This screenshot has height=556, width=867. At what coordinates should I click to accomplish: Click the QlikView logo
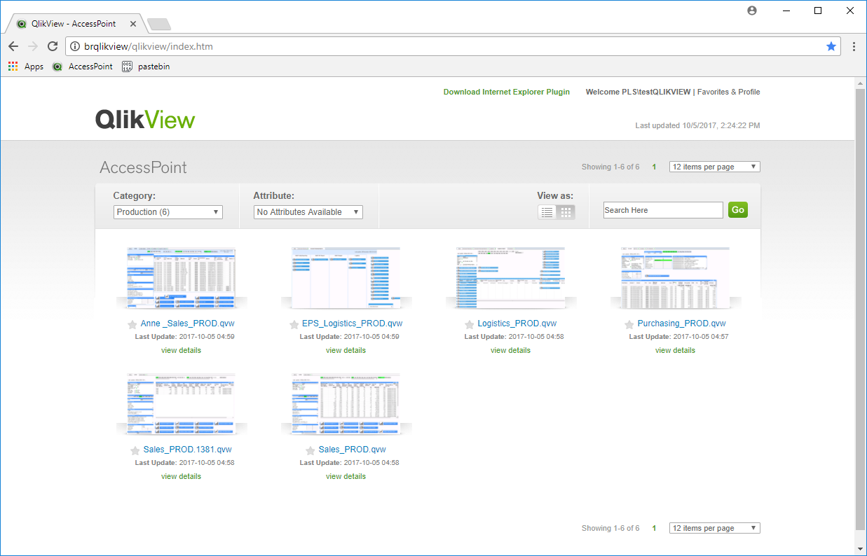(145, 119)
